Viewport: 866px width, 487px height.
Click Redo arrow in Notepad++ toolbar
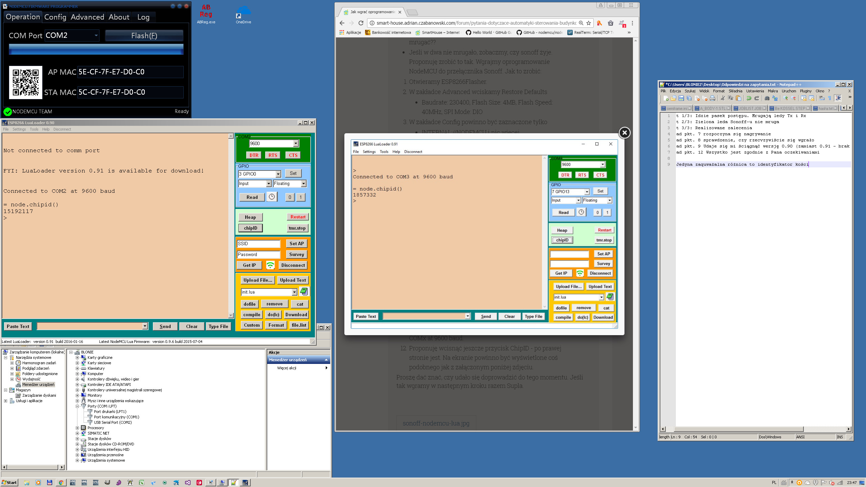pyautogui.click(x=757, y=98)
